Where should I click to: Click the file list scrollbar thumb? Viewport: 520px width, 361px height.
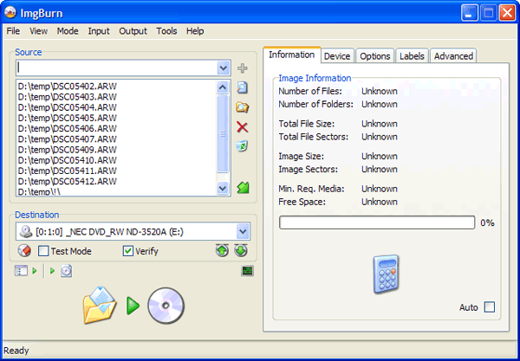pyautogui.click(x=223, y=133)
